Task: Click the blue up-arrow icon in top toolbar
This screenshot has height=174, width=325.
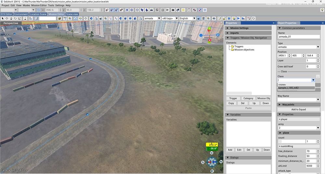Action: tap(147, 10)
